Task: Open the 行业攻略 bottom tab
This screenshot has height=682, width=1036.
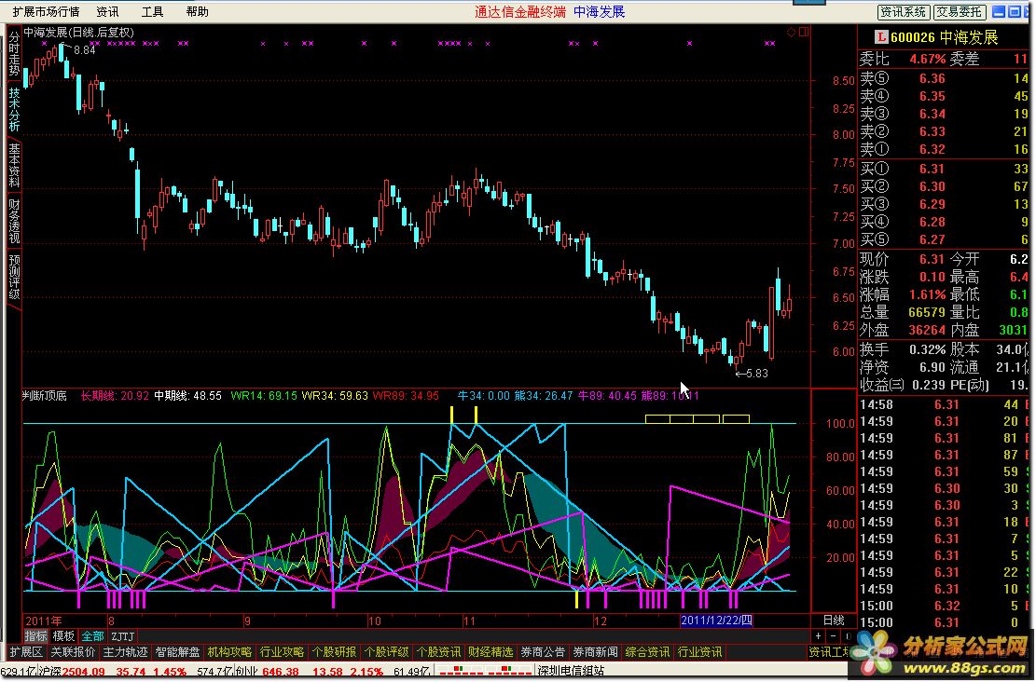Action: 283,651
